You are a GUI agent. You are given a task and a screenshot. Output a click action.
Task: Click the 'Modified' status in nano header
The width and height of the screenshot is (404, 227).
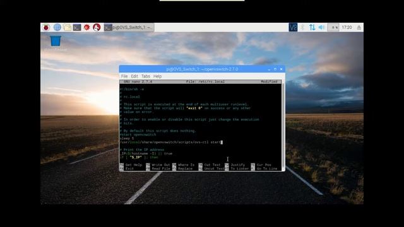[269, 81]
